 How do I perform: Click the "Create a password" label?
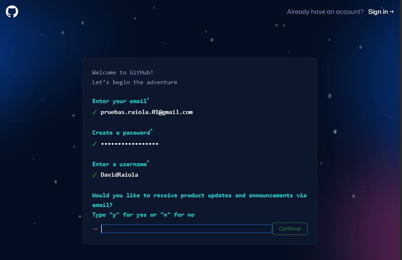(122, 133)
